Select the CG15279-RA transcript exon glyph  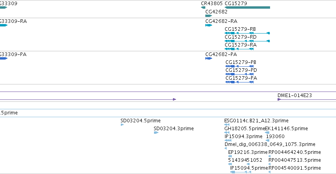tap(239, 49)
